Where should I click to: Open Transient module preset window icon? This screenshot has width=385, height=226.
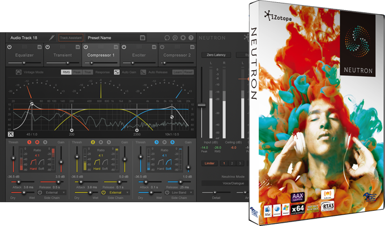(78, 47)
